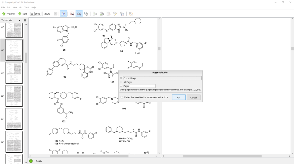This screenshot has width=294, height=164.
Task: Open the 200% zoom level dropdown
Action: [x=55, y=14]
